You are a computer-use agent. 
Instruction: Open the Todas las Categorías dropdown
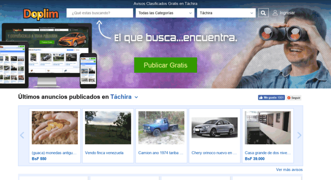click(165, 13)
